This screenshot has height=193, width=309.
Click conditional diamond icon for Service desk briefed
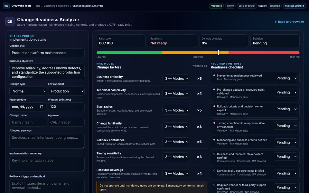point(214,170)
